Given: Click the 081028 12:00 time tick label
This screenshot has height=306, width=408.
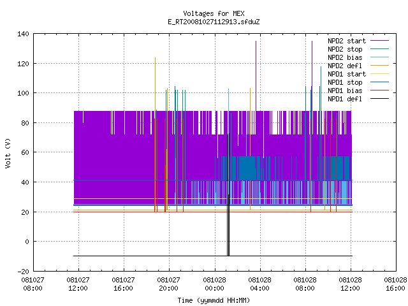Looking at the screenshot, I should 350,284.
